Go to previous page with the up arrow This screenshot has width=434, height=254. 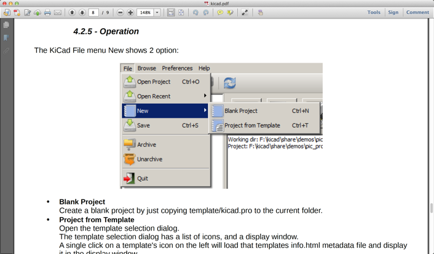tap(72, 12)
